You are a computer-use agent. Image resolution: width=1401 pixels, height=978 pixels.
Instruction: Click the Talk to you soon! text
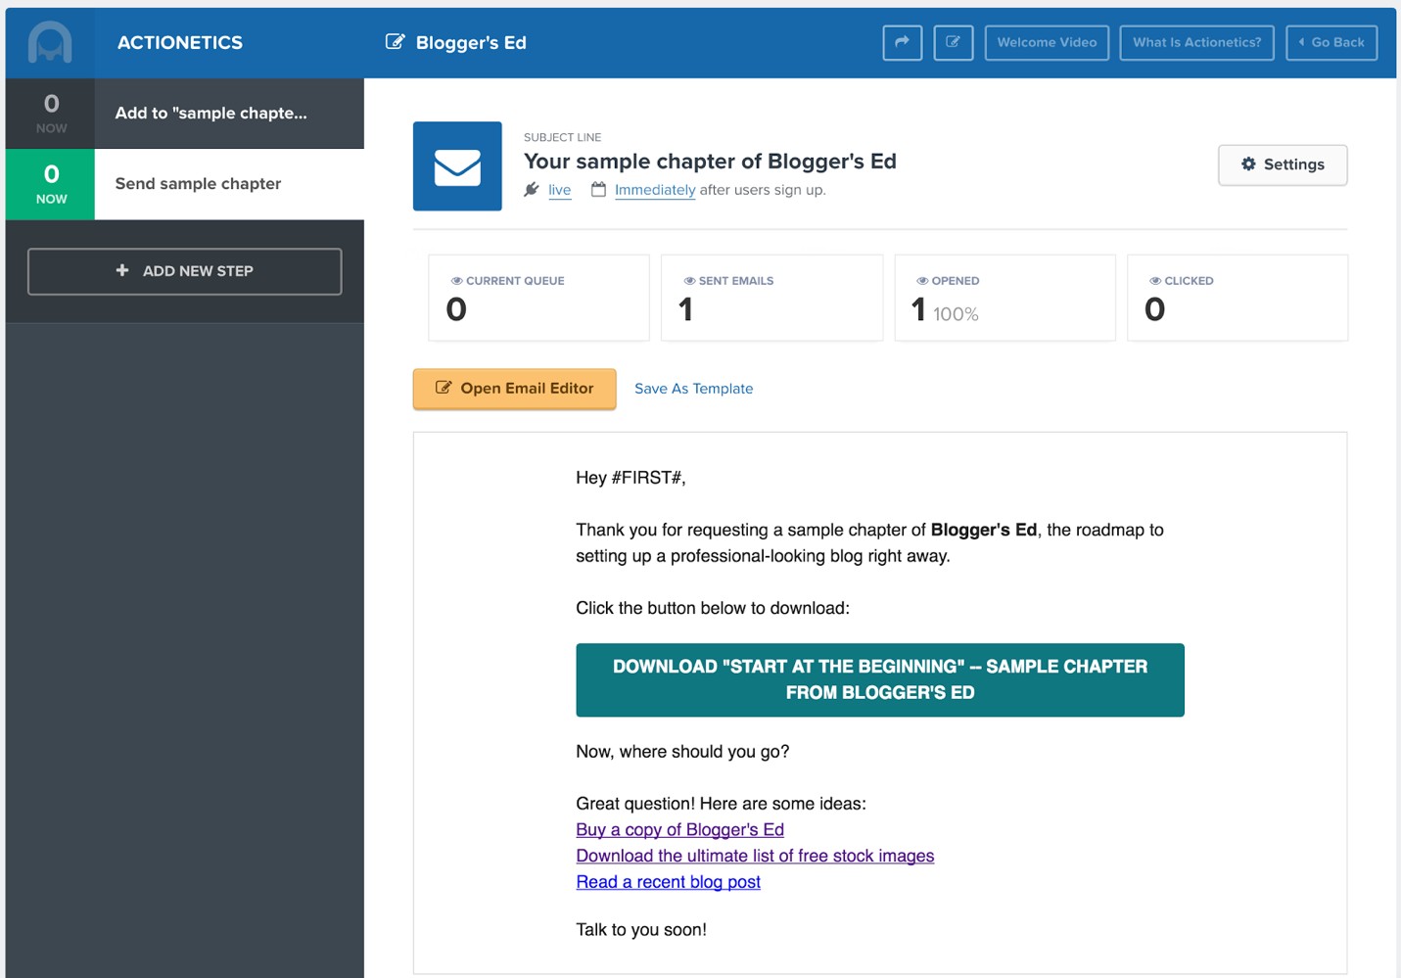click(641, 930)
